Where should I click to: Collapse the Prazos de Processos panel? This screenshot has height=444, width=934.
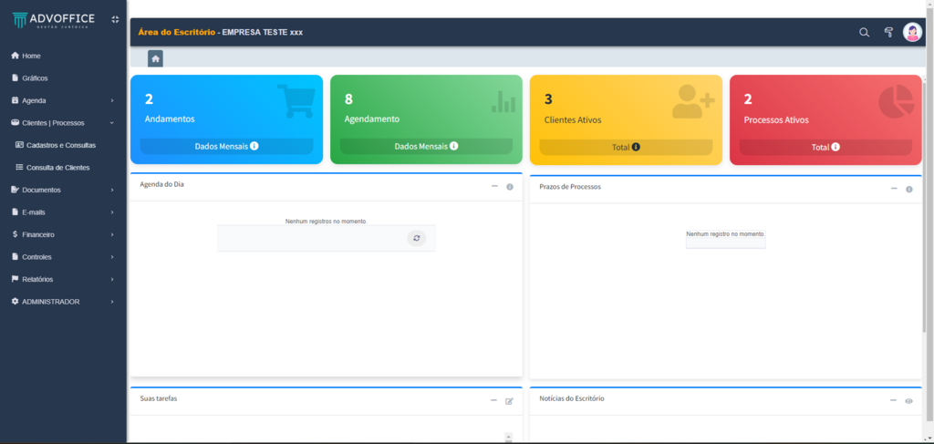pyautogui.click(x=894, y=189)
